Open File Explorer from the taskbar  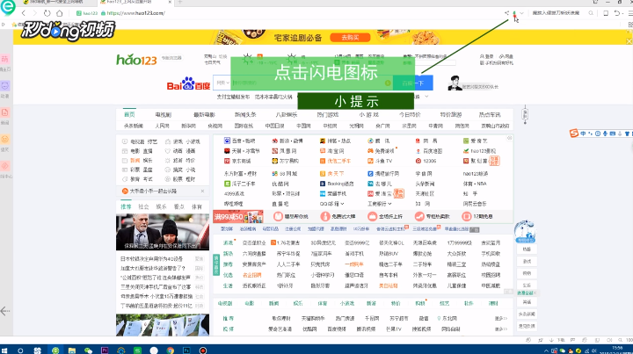point(71,350)
